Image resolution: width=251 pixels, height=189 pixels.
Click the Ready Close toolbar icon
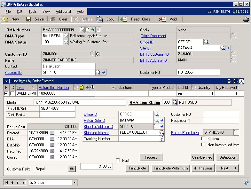pos(123,19)
